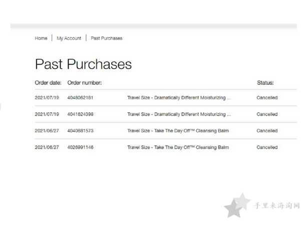View last Take The Day Off Cleansing Balm item
Screen dimensions: 306x225
click(178, 147)
